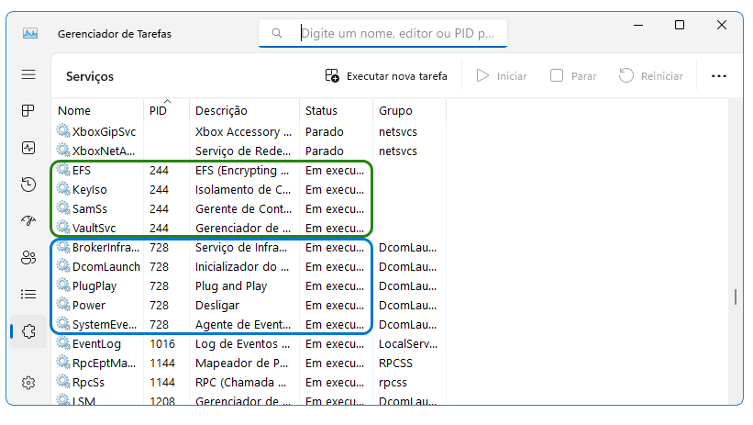
Task: Click the RpcSs service gear icon
Action: 63,381
